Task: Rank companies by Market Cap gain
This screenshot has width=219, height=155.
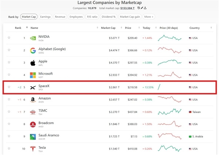Action: 130,17
